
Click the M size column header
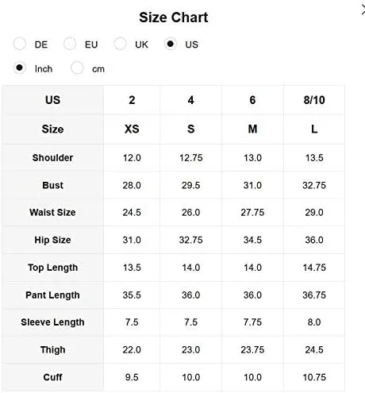[252, 129]
